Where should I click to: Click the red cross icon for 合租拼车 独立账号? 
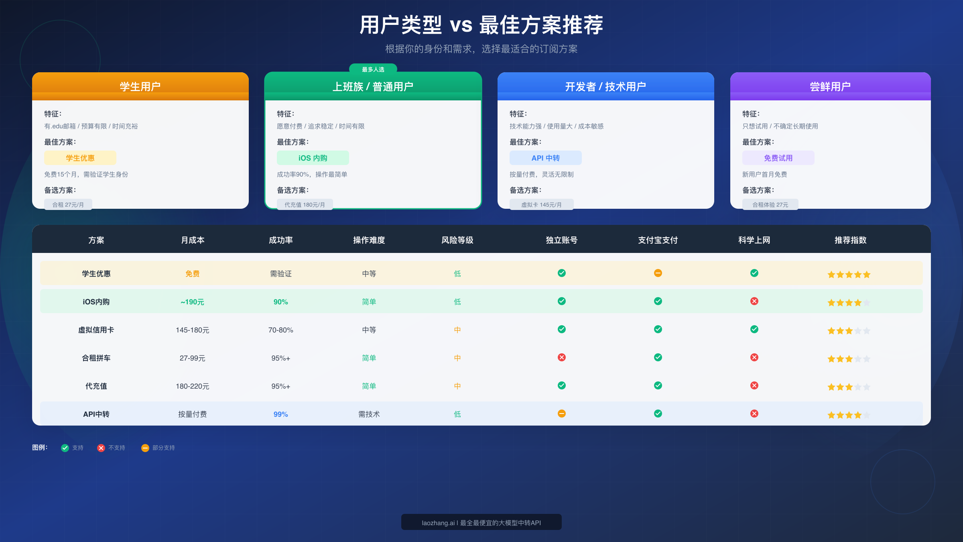pyautogui.click(x=561, y=357)
